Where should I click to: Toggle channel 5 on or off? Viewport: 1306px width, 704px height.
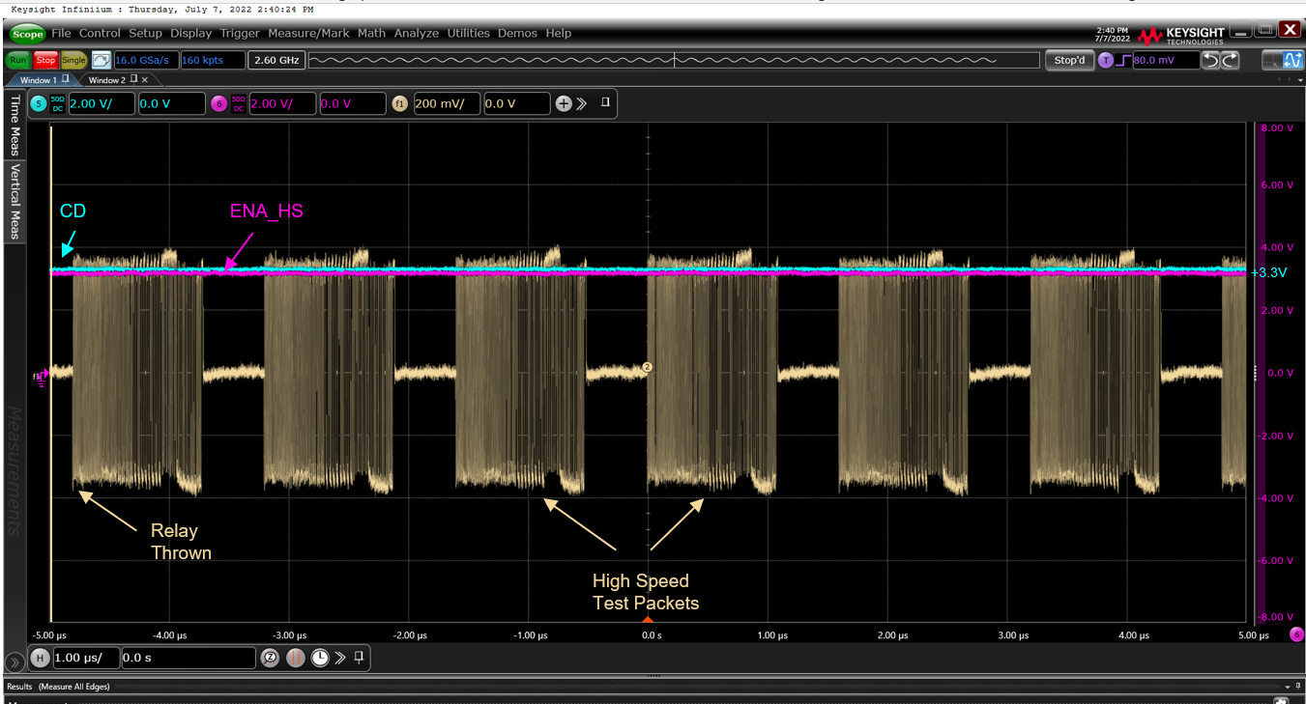[39, 103]
